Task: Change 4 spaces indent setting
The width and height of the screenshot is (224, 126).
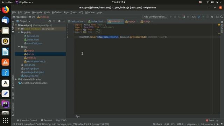Action: point(193,124)
